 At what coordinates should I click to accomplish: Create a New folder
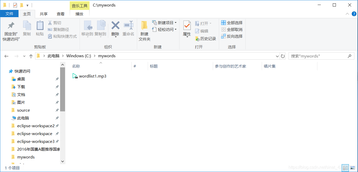144,31
